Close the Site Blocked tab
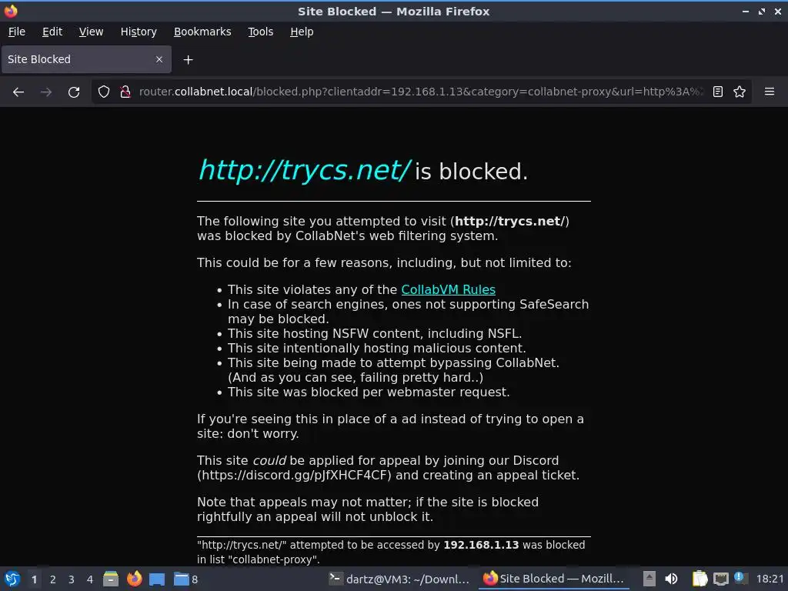The width and height of the screenshot is (788, 591). (x=159, y=59)
